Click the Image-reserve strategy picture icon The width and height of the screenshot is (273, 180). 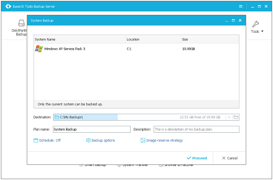coord(143,140)
